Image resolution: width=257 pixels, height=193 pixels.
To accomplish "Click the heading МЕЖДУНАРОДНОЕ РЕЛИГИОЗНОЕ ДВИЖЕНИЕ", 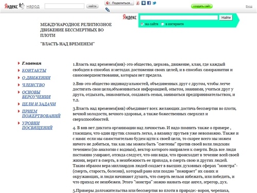I will tap(76, 30).
